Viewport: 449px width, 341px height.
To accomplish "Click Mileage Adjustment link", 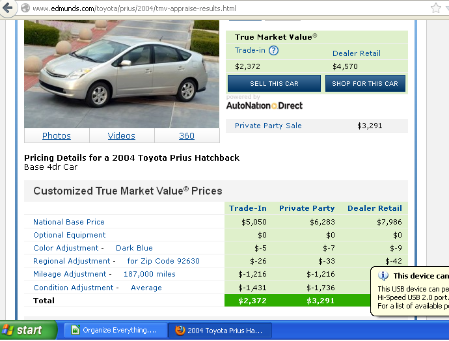I will tap(70, 274).
